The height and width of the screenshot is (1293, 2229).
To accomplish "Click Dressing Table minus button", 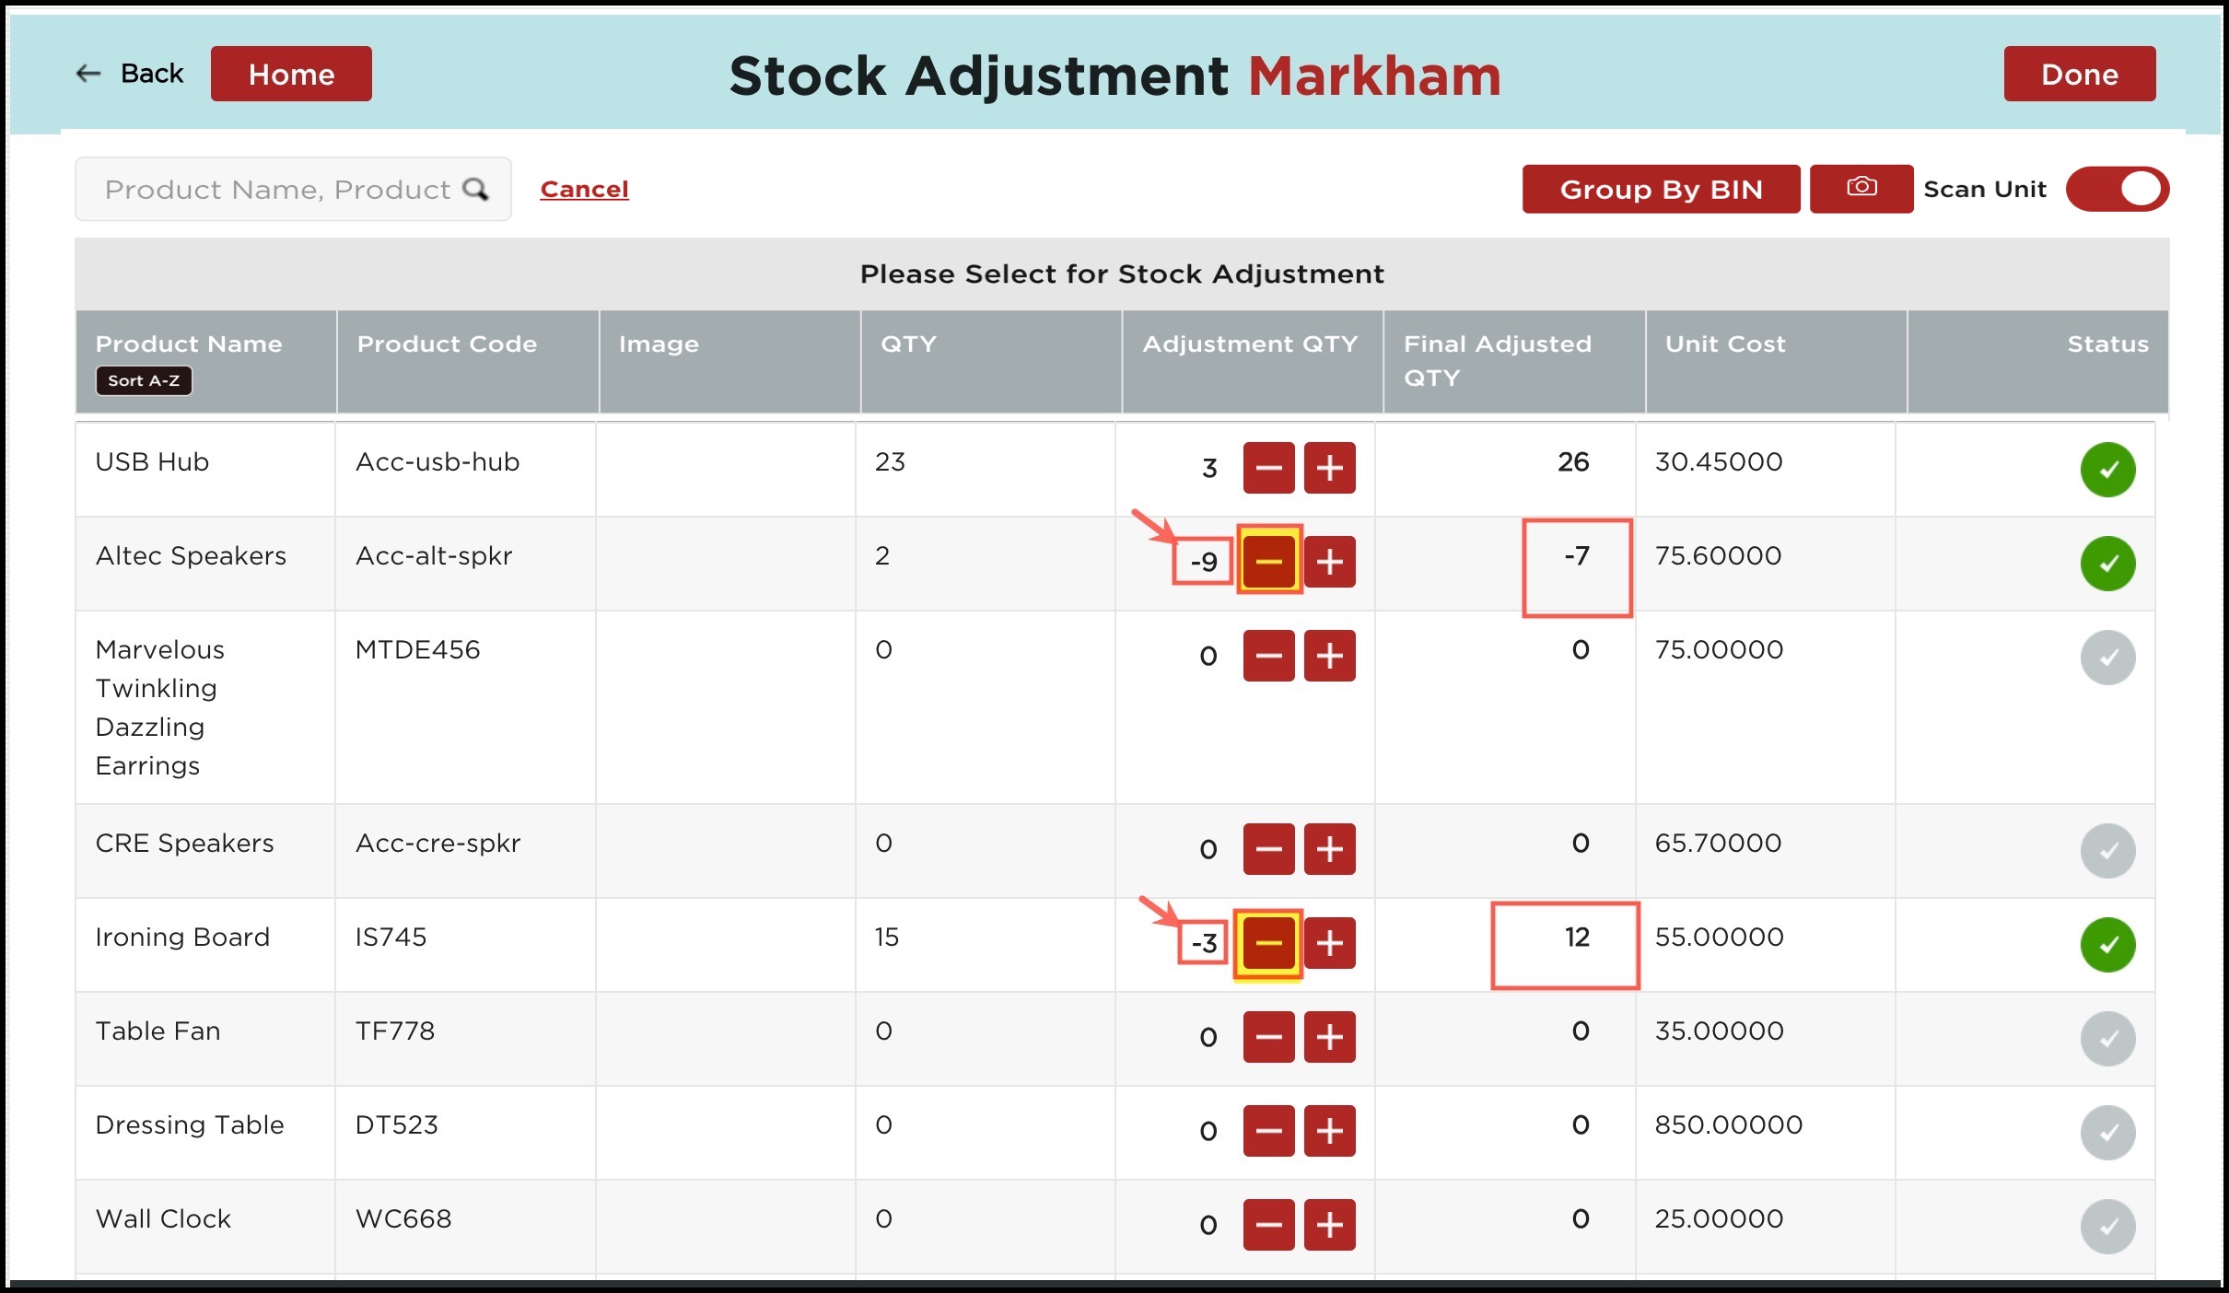I will coord(1268,1130).
